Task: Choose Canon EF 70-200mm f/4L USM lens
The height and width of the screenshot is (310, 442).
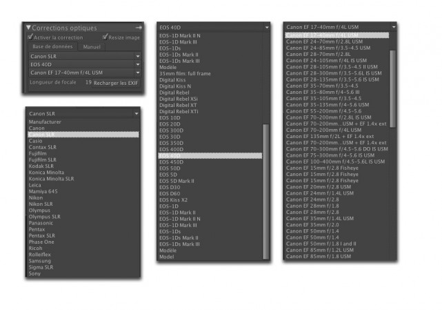Action: coord(324,130)
